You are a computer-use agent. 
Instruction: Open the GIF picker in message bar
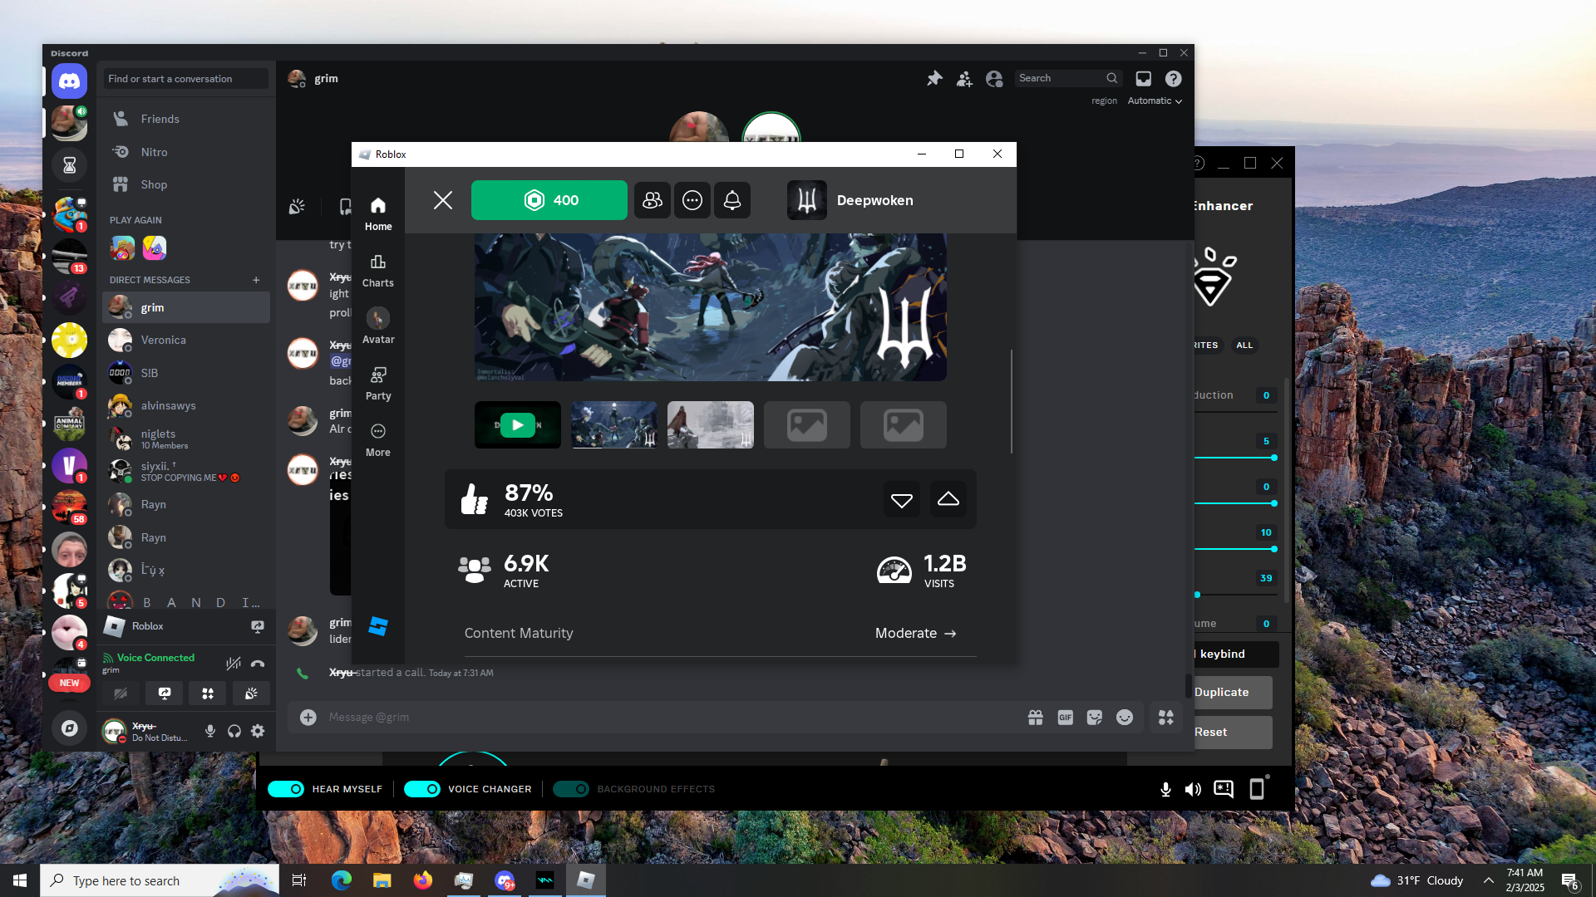pyautogui.click(x=1065, y=717)
